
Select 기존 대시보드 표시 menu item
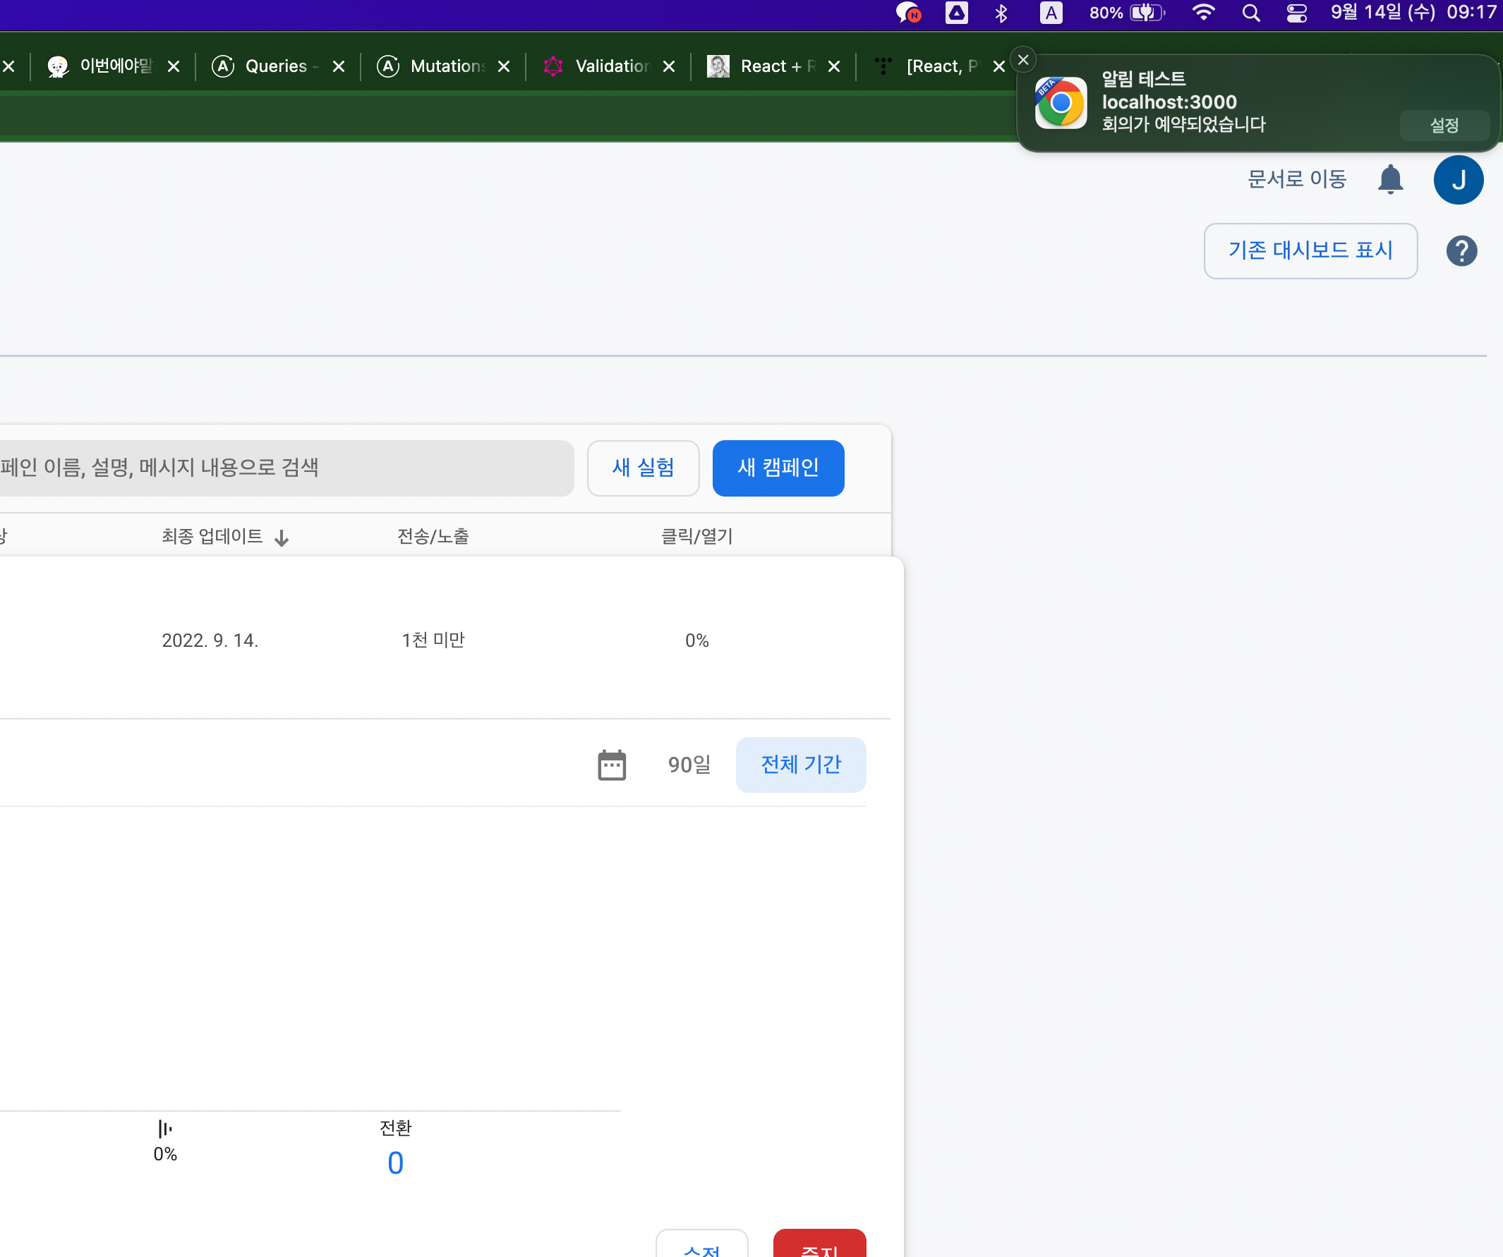(x=1310, y=250)
